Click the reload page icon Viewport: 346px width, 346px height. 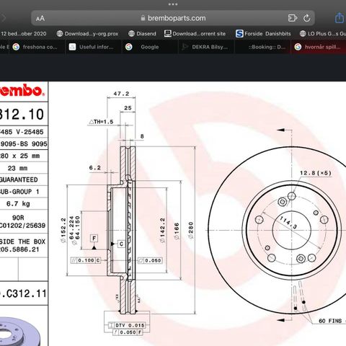pyautogui.click(x=306, y=18)
